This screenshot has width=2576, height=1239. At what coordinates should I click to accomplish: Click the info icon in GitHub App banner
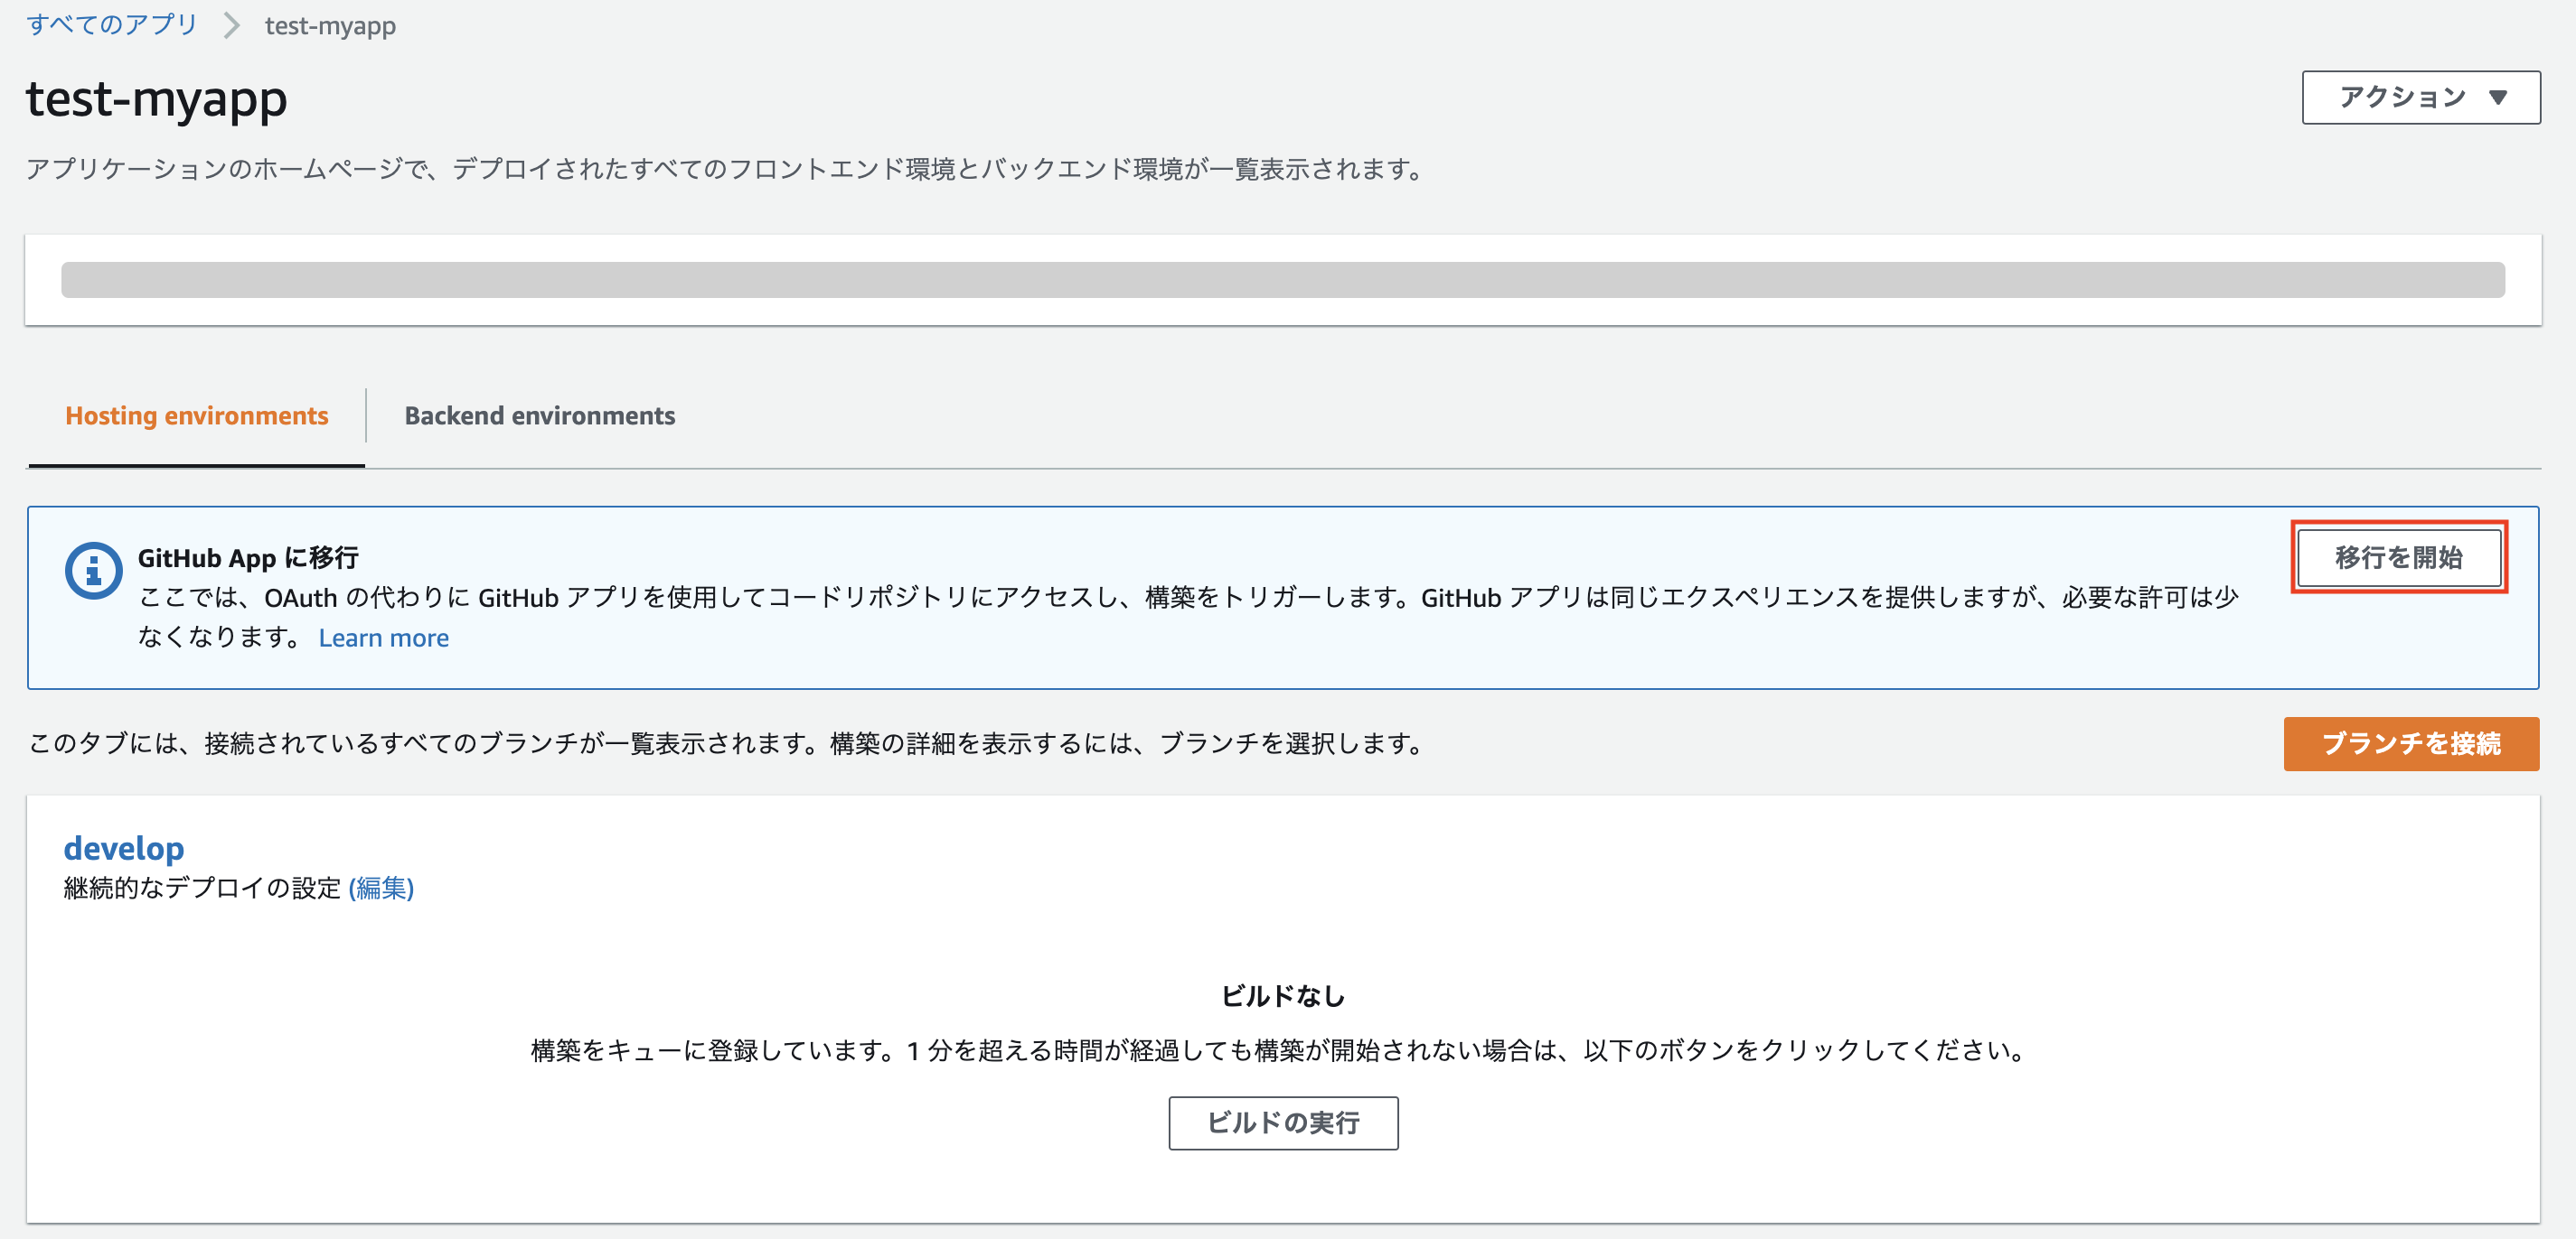[x=93, y=572]
